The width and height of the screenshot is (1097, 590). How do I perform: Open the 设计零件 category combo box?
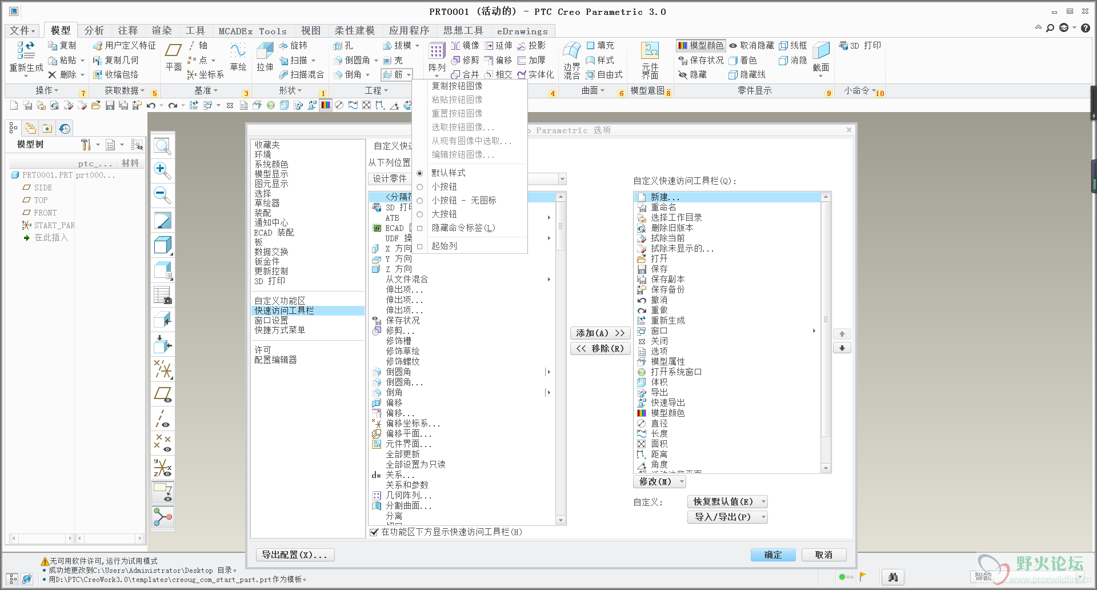[x=467, y=179]
